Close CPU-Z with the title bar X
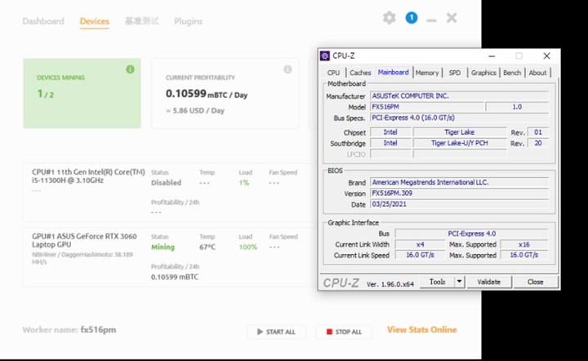Image resolution: width=588 pixels, height=361 pixels. coord(546,56)
